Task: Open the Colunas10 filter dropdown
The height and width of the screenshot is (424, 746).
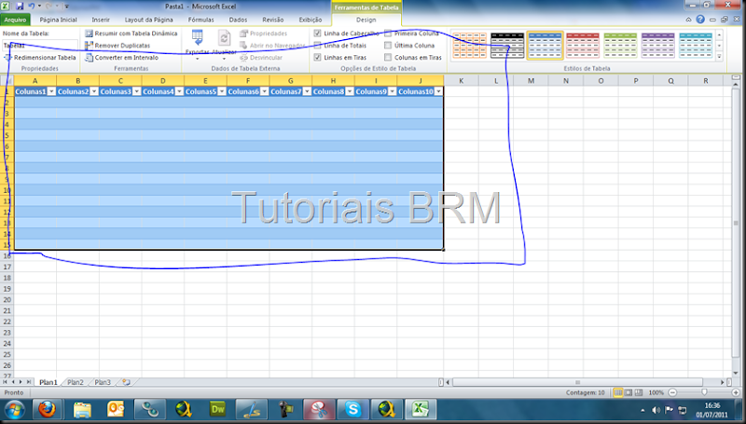Action: (x=438, y=91)
